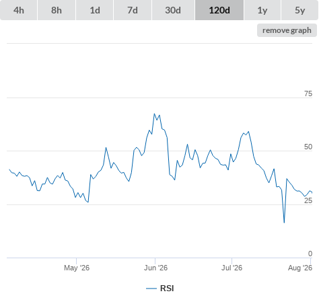319x306 pixels.
Task: Click the RSI peak point in early June
Action: 154,114
